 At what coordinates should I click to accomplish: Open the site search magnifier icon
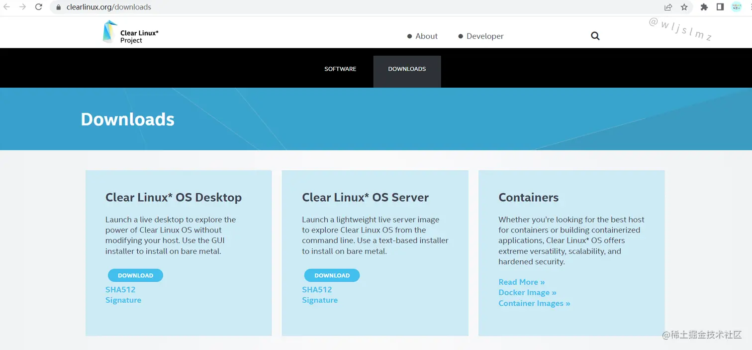[595, 36]
